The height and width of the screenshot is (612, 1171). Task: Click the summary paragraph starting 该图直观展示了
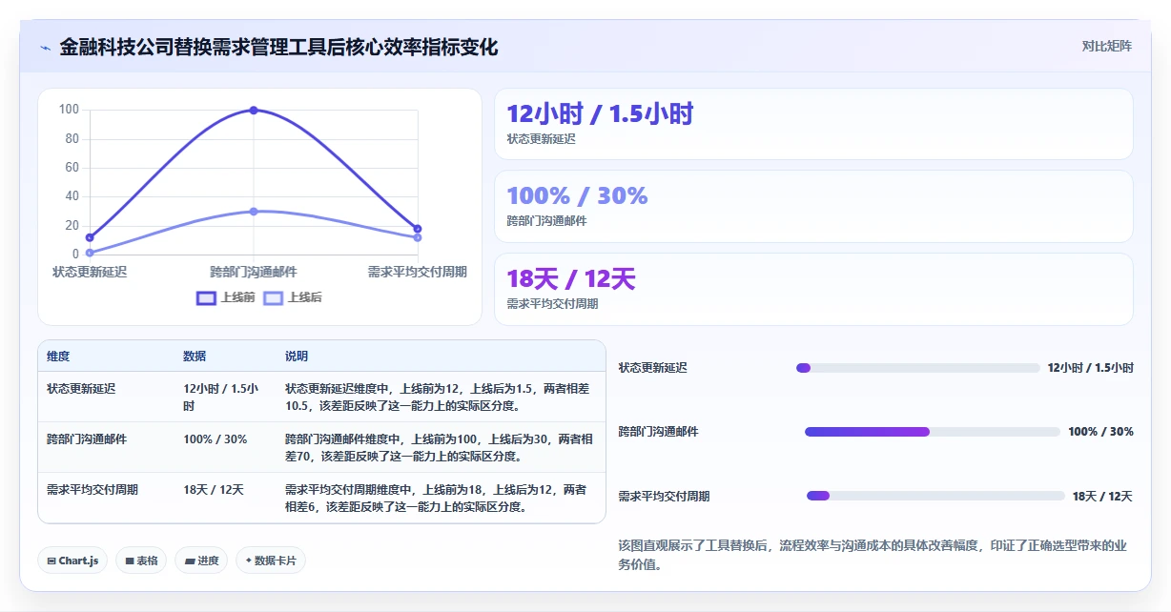coord(873,555)
